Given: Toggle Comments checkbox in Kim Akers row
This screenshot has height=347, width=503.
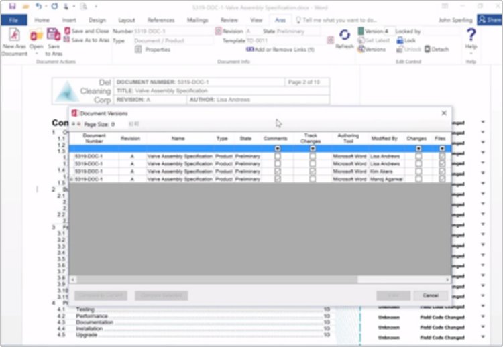Looking at the screenshot, I should (278, 171).
